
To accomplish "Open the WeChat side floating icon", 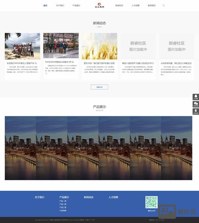I will click(x=196, y=104).
